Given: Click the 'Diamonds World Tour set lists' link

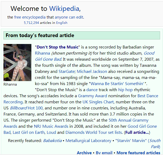Looking at the screenshot, I should click(94, 132).
